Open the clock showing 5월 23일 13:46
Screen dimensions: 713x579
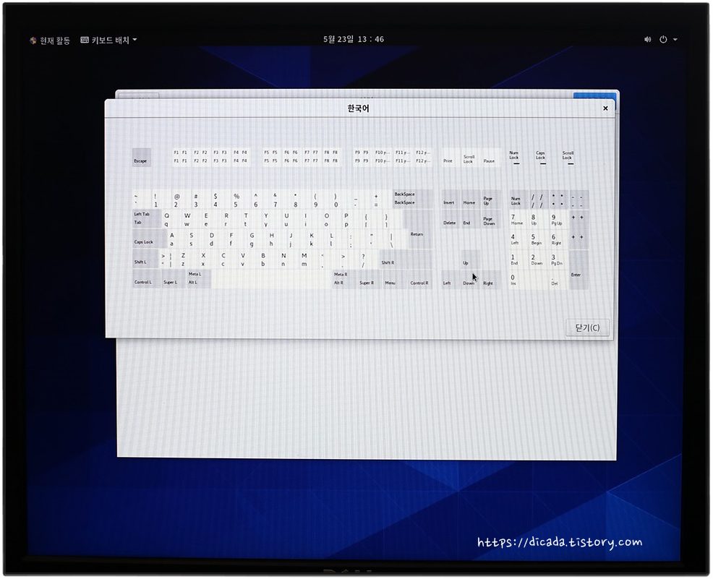pos(354,39)
